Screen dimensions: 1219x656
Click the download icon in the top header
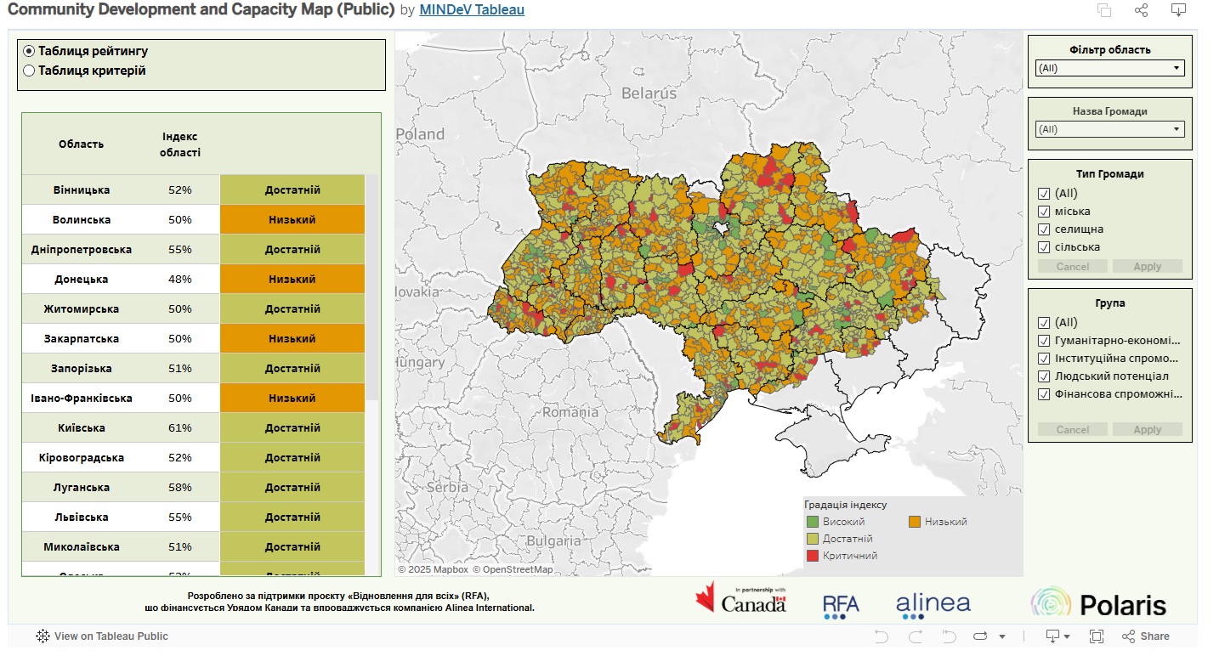tap(1178, 10)
